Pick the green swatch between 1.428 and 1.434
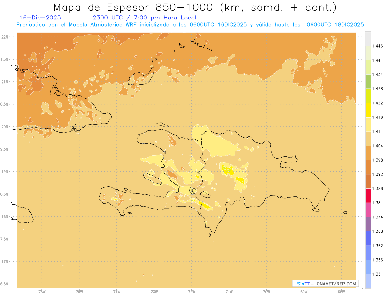 pos(368,81)
